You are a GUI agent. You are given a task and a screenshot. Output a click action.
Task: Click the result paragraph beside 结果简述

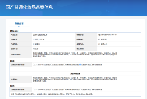[x=75, y=79]
